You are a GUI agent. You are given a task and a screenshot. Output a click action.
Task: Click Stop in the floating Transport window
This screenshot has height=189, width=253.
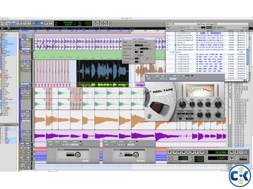183,152
